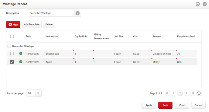Jump to the last page
This screenshot has width=209, height=112.
click(x=193, y=93)
